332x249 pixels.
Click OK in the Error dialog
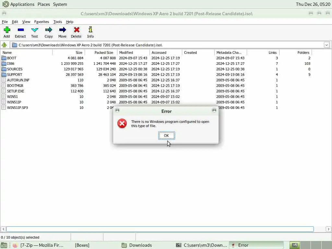[x=166, y=136]
